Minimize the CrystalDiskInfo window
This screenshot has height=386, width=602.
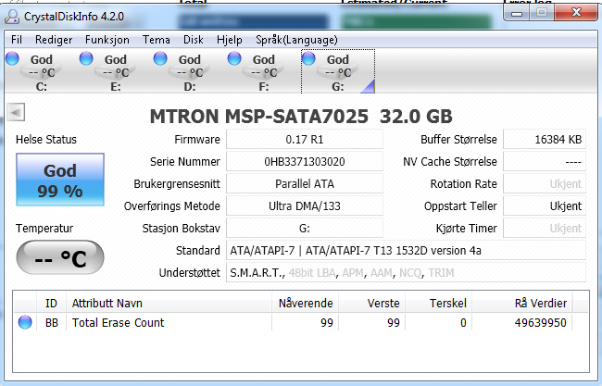pos(517,13)
